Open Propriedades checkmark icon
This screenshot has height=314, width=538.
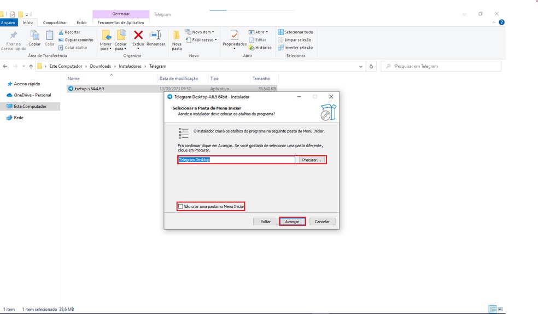(235, 35)
